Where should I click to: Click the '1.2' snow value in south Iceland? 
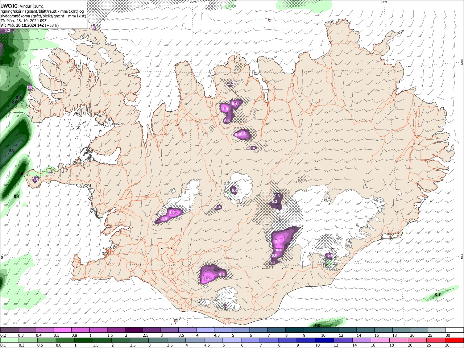point(207,278)
